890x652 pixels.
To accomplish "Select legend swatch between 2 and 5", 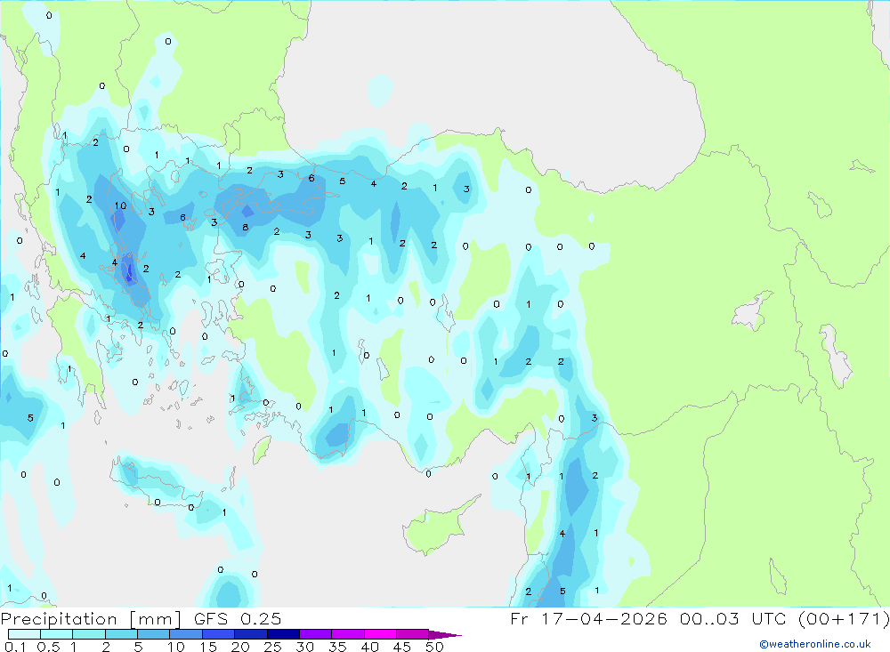I will coord(121,634).
